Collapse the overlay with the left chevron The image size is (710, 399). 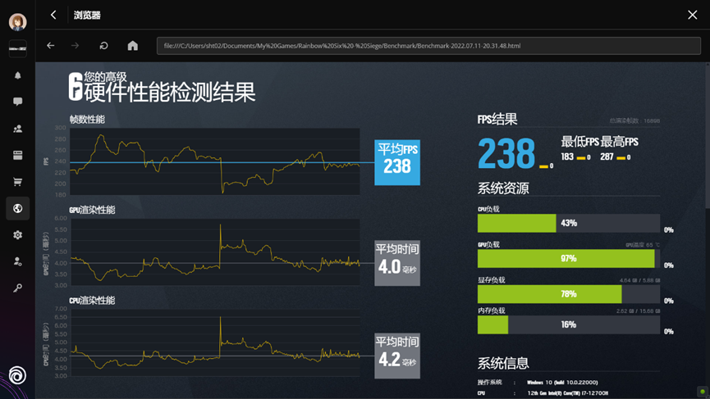coord(53,15)
